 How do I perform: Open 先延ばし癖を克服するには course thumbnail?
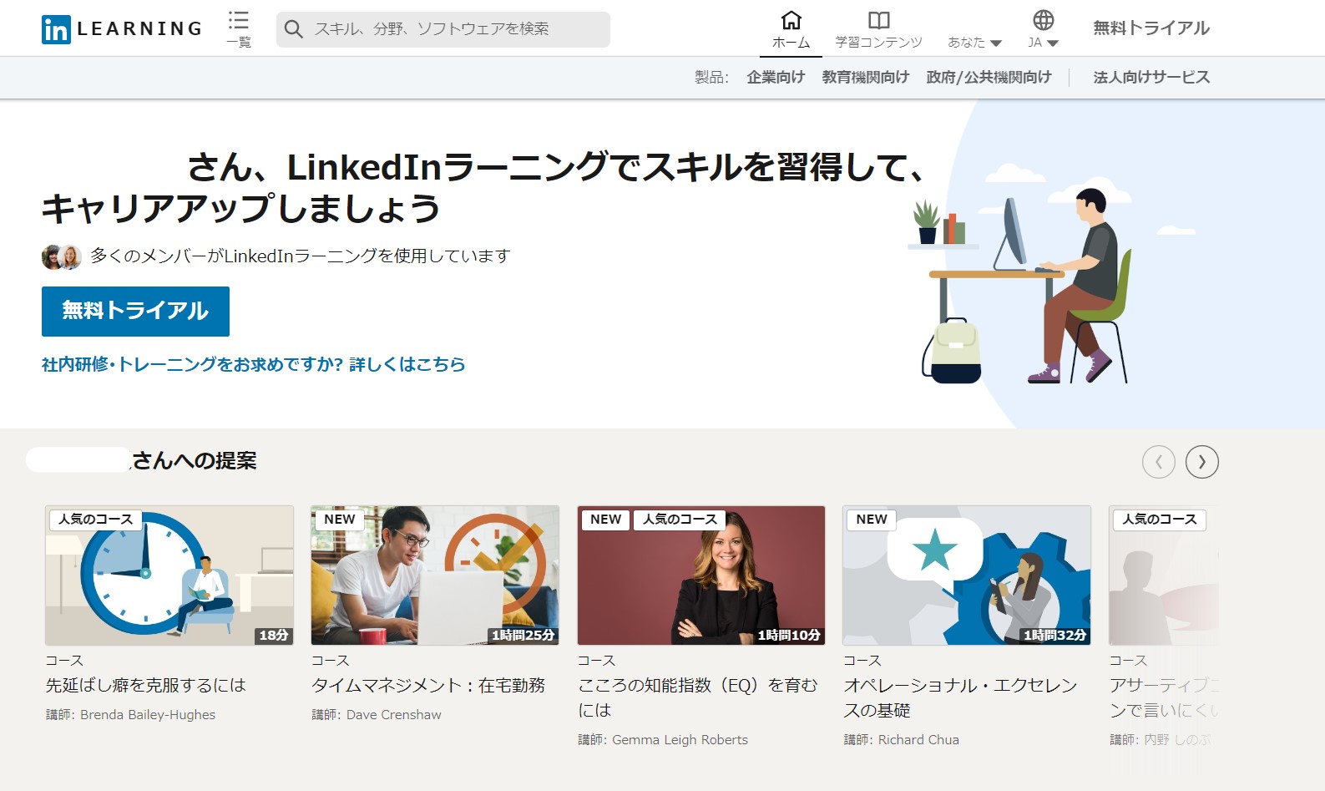(x=169, y=575)
